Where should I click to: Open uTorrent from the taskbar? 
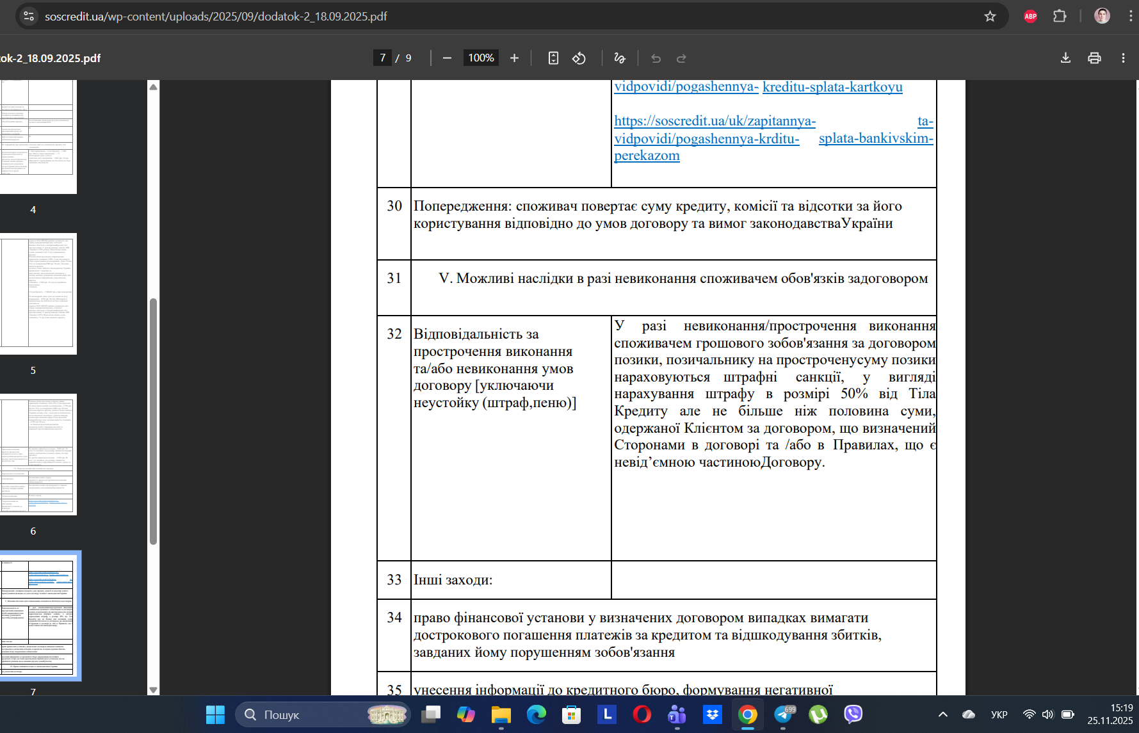point(818,714)
